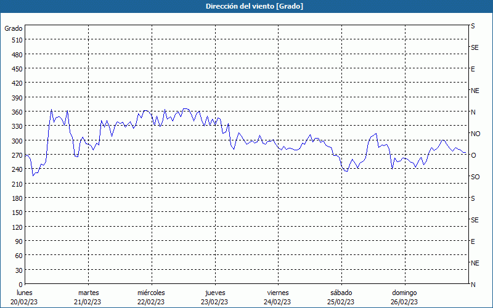Select the 210 degree axis label
Screen dimensions: 493x308
point(18,184)
